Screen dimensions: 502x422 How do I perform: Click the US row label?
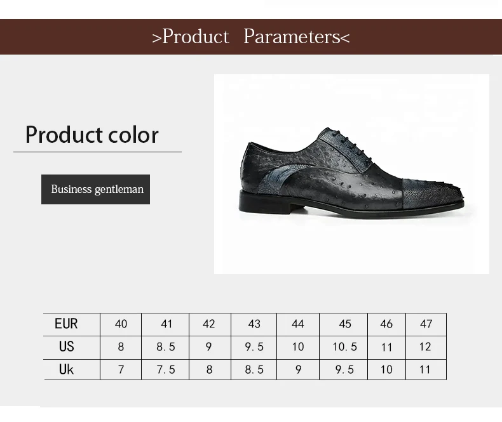click(66, 346)
